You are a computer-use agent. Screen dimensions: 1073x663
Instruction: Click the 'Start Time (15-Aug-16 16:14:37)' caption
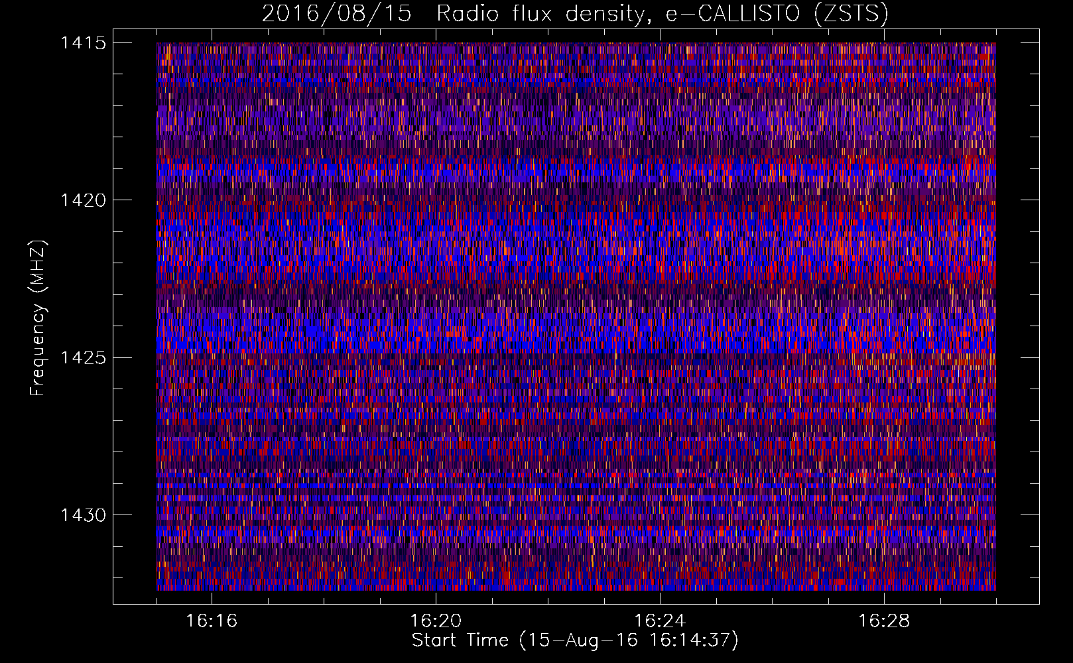point(575,640)
